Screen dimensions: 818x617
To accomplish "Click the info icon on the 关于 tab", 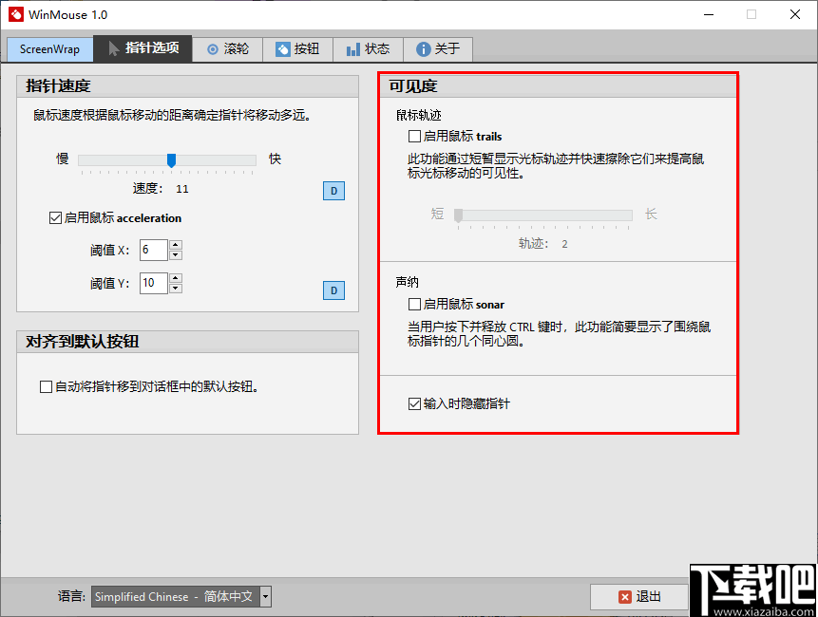I will [422, 48].
